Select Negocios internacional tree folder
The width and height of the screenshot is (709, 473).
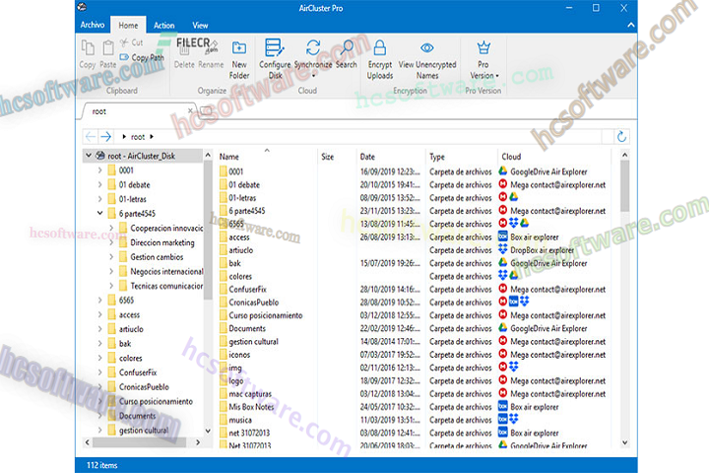click(166, 272)
